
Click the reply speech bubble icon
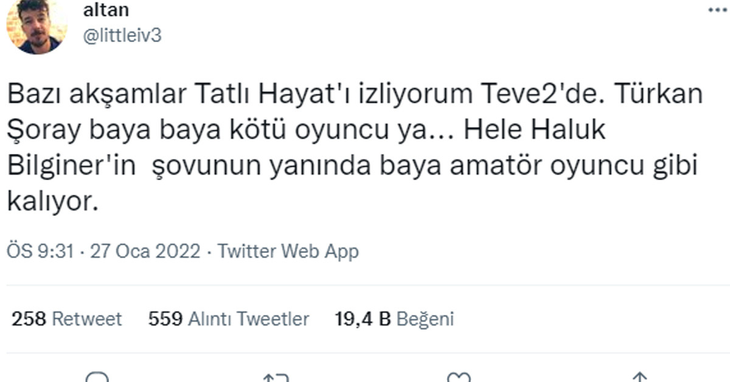(x=97, y=377)
